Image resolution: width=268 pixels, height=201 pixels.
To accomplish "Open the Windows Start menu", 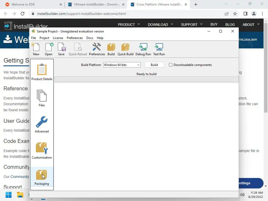I will (9, 195).
